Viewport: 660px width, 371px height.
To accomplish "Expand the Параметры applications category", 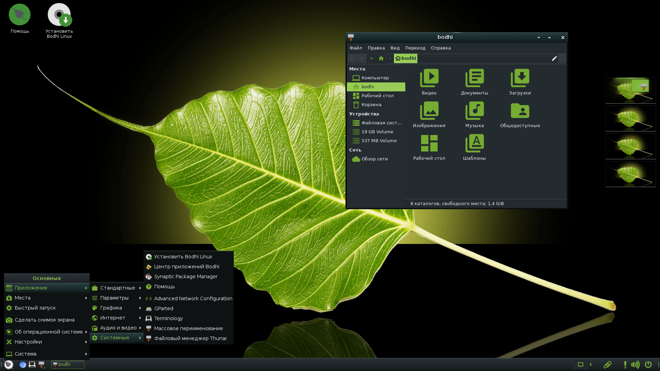I will tap(117, 298).
